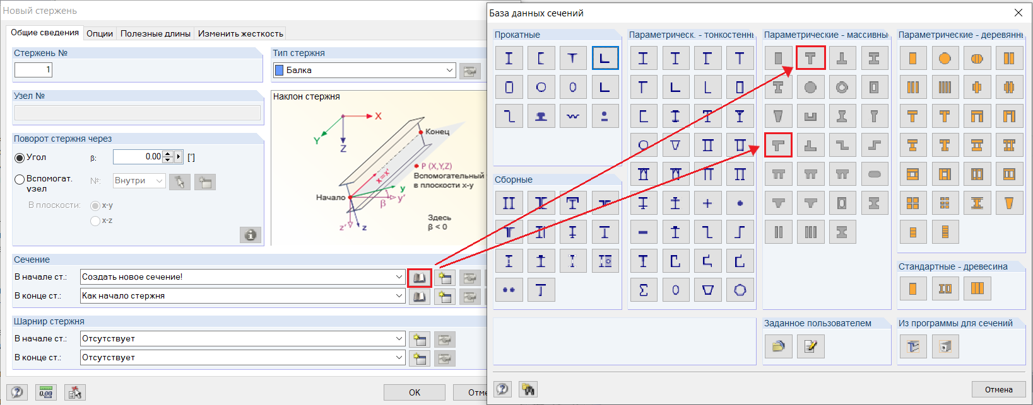Screen dimensions: 1033x405
Task: Choose solid timber circle section
Action: 945,59
